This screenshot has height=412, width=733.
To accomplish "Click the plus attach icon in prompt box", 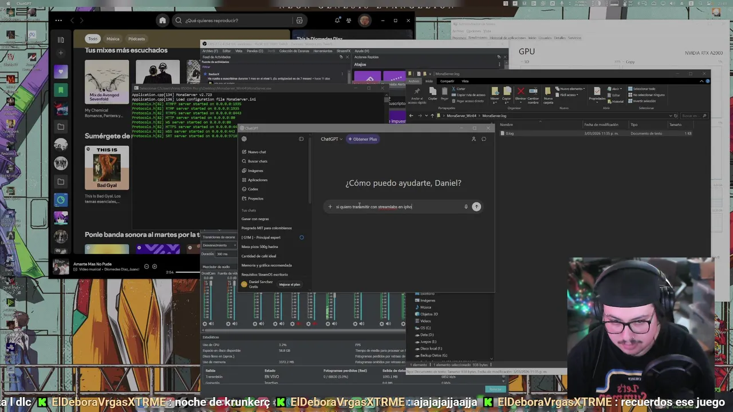I will tap(330, 207).
